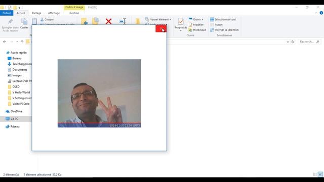Click the photo of the man in the preview

[99, 93]
